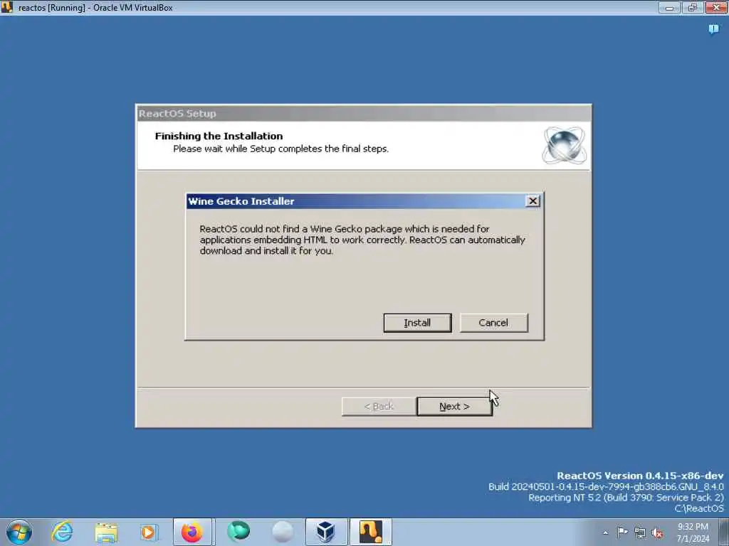The width and height of the screenshot is (729, 546).
Task: Show hidden system tray icons
Action: pos(605,532)
